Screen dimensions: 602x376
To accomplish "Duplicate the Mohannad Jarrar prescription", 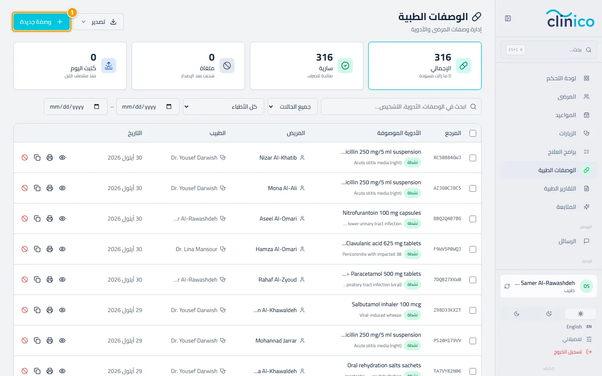I will pyautogui.click(x=37, y=340).
